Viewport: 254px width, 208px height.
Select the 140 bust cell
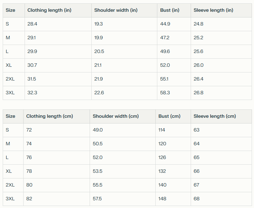pyautogui.click(x=162, y=185)
